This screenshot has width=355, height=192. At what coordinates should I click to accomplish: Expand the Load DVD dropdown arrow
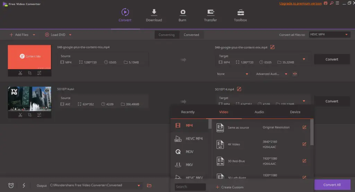coord(70,35)
